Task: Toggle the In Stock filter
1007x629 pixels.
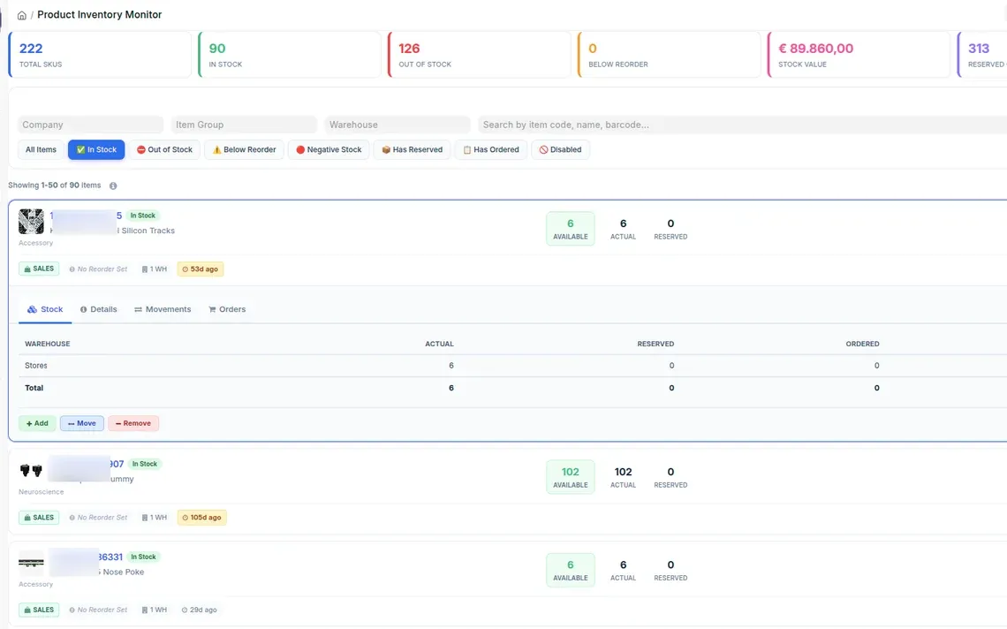Action: pos(96,149)
